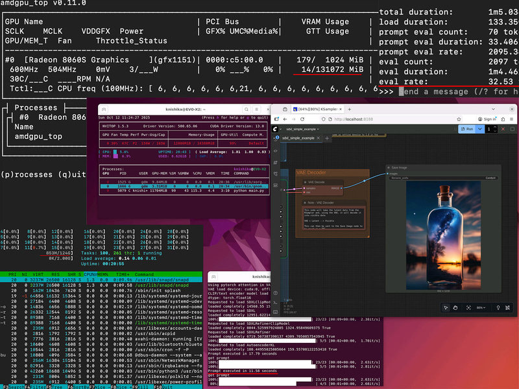Click the filename_prefix field in Save Image node
Viewport: 519px width, 389px height.
pos(443,178)
